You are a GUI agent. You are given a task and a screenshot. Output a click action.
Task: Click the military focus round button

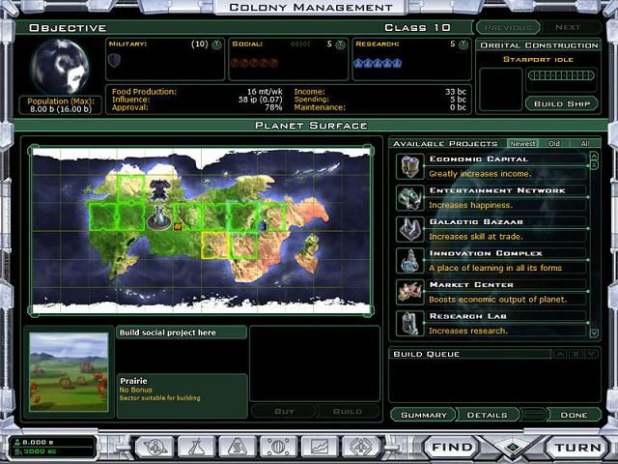tap(215, 43)
